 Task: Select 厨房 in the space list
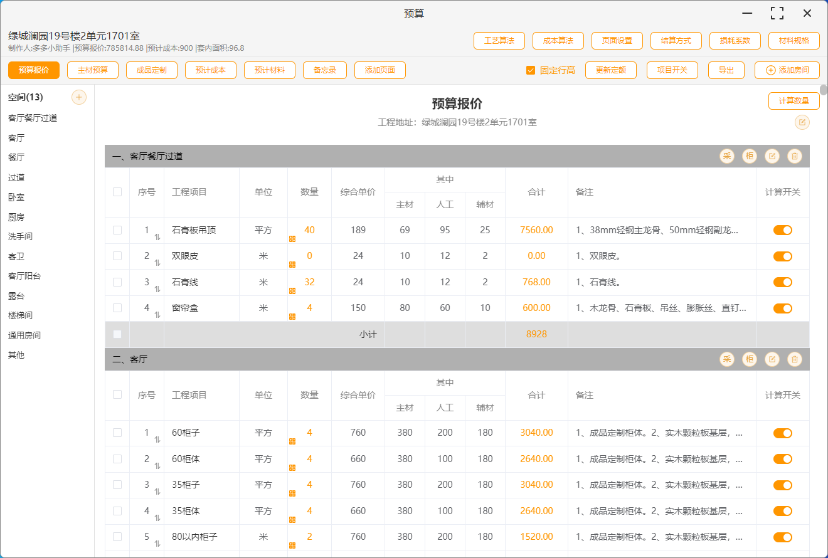(x=16, y=217)
